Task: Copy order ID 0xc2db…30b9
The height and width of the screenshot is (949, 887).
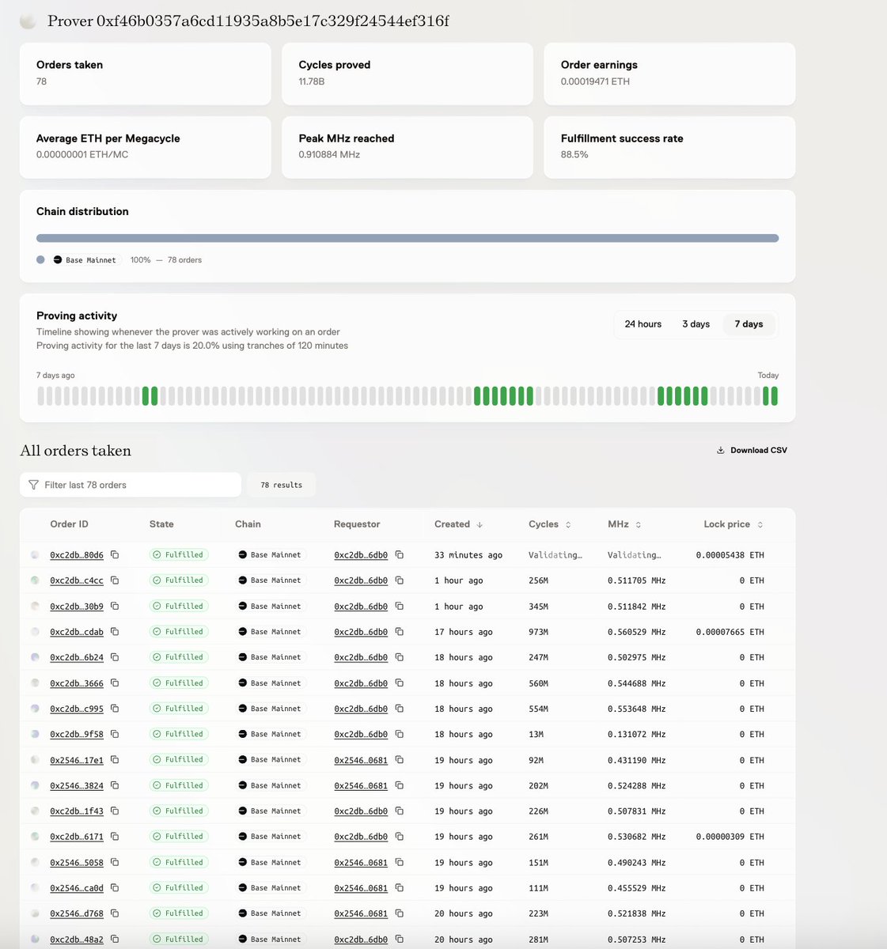Action: tap(115, 607)
